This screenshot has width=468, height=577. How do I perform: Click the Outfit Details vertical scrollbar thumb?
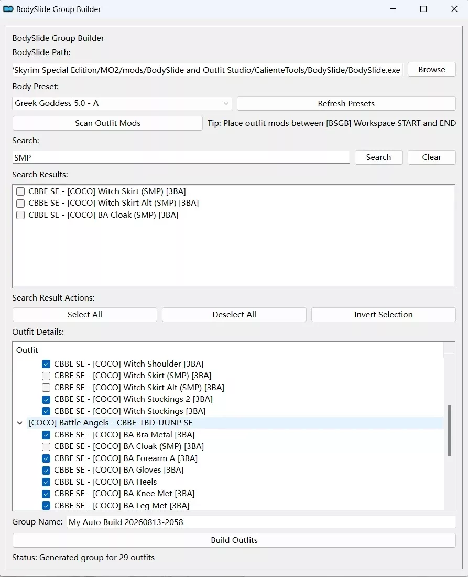click(x=449, y=431)
